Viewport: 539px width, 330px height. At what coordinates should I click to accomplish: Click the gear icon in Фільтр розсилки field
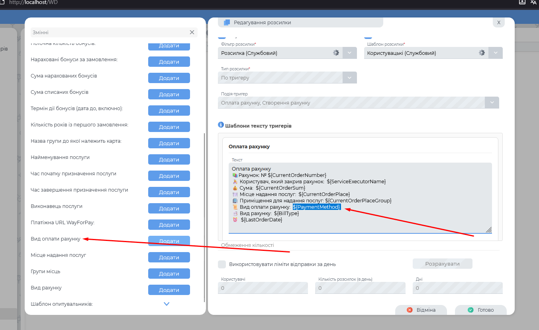point(336,53)
